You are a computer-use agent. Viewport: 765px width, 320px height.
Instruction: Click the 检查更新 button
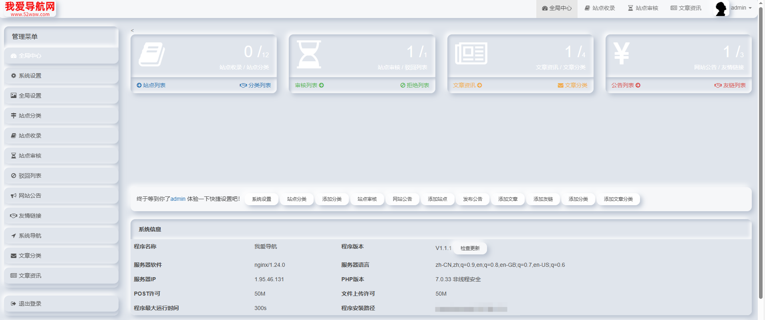470,248
